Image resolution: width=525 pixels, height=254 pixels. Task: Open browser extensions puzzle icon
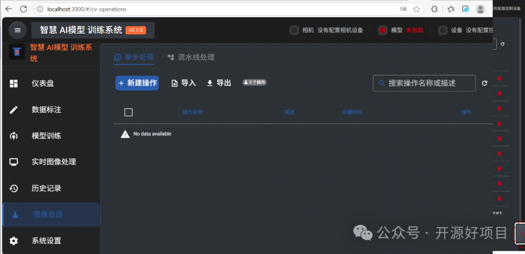tap(434, 9)
